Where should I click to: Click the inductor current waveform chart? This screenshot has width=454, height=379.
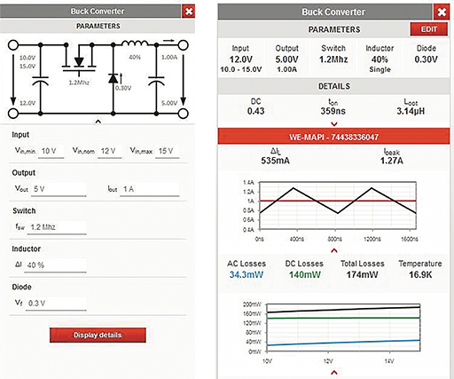point(338,206)
